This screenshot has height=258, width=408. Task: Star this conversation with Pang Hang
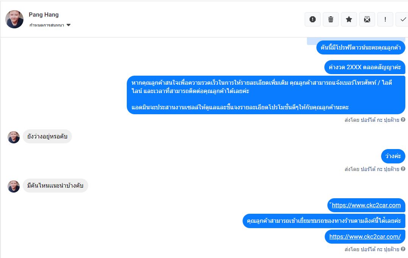349,19
